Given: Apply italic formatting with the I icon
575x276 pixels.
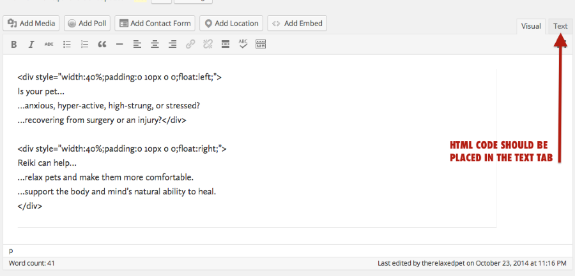Looking at the screenshot, I should pyautogui.click(x=31, y=44).
